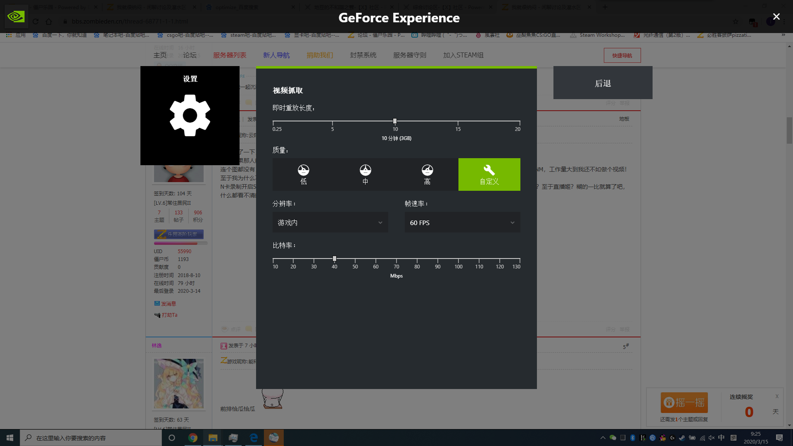Open QQ penguin icon in system tray
The width and height of the screenshot is (793, 446).
(662, 438)
